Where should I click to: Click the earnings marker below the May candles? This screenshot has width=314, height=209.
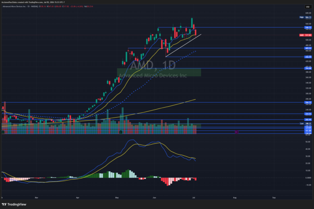coord(121,132)
